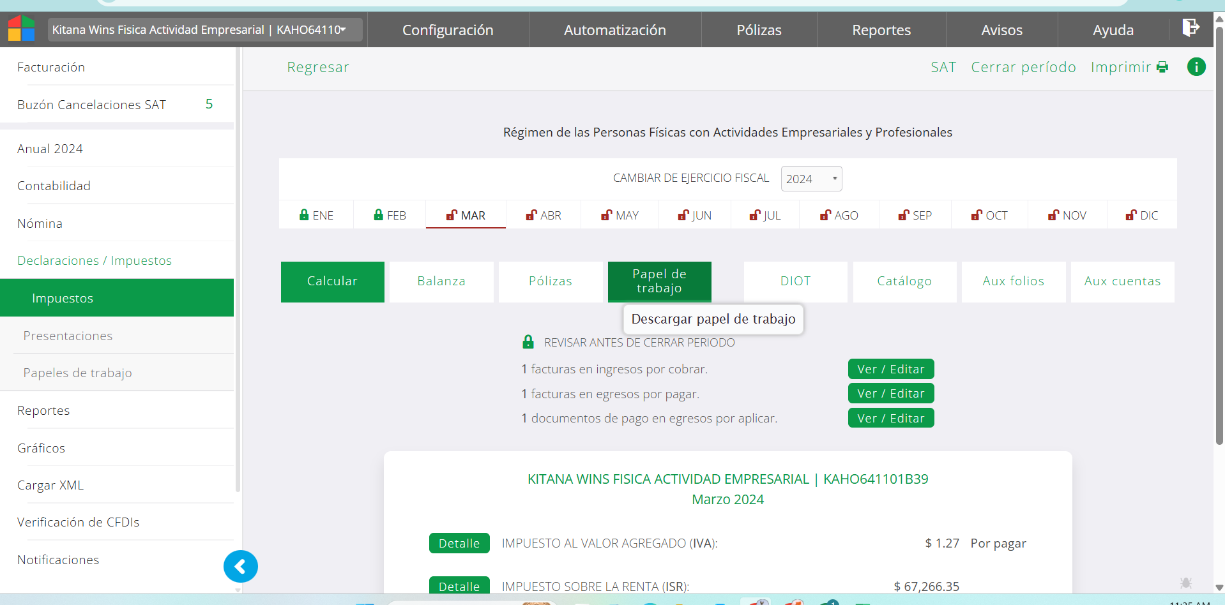Click the logout exit icon
This screenshot has height=605, width=1225.
click(1191, 28)
